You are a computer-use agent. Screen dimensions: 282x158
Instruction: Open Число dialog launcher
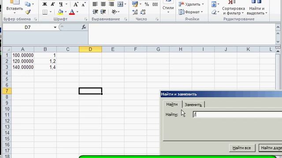[157, 19]
